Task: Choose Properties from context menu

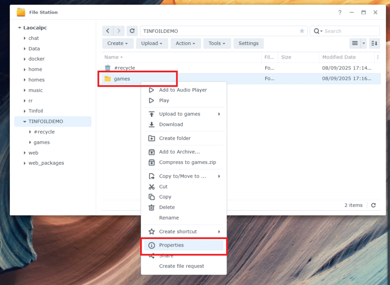Action: (x=171, y=245)
